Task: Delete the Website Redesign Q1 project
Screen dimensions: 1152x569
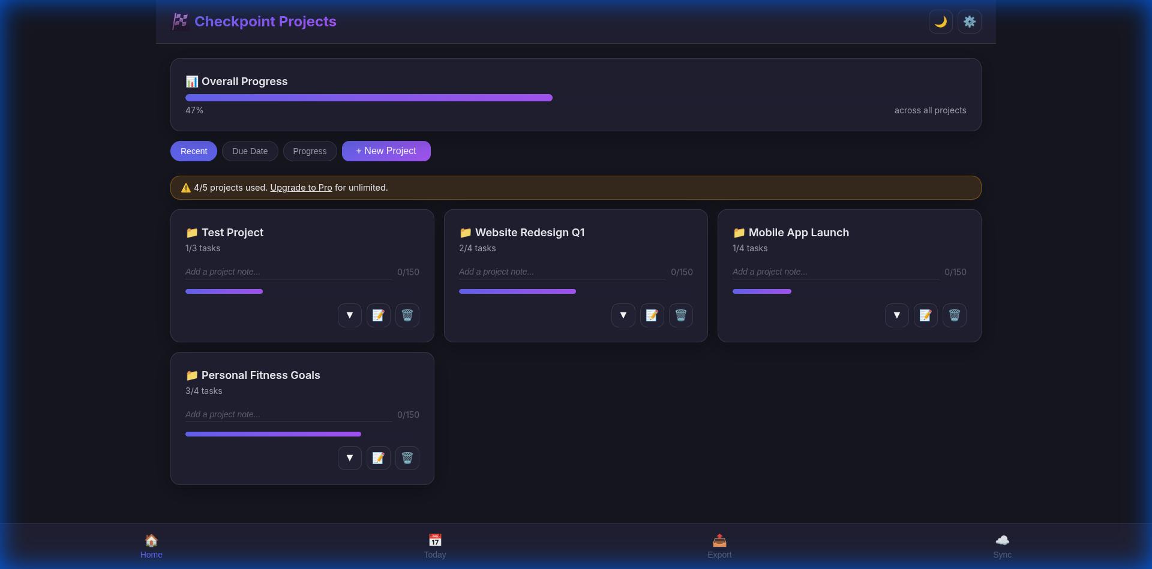Action: pos(681,315)
